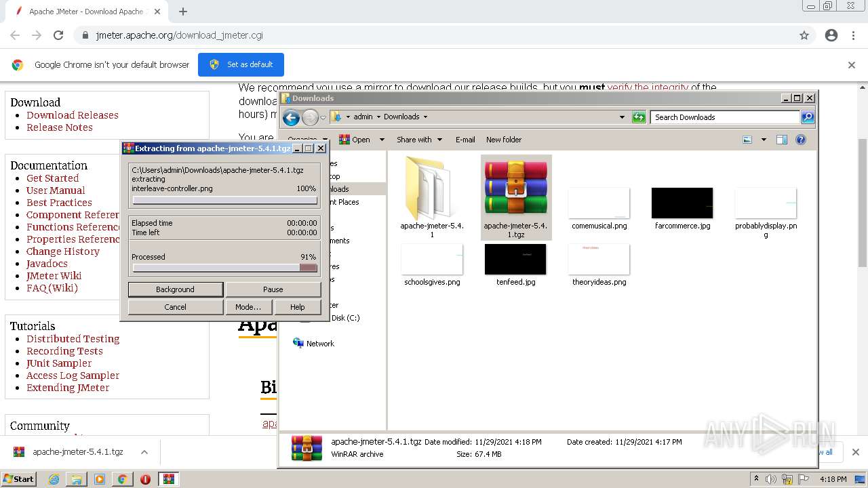Select the Apache JMeter browser tab

click(86, 12)
